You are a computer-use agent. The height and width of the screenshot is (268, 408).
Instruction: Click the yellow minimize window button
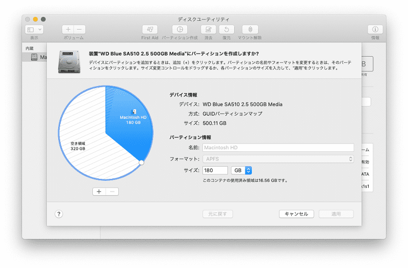point(35,19)
